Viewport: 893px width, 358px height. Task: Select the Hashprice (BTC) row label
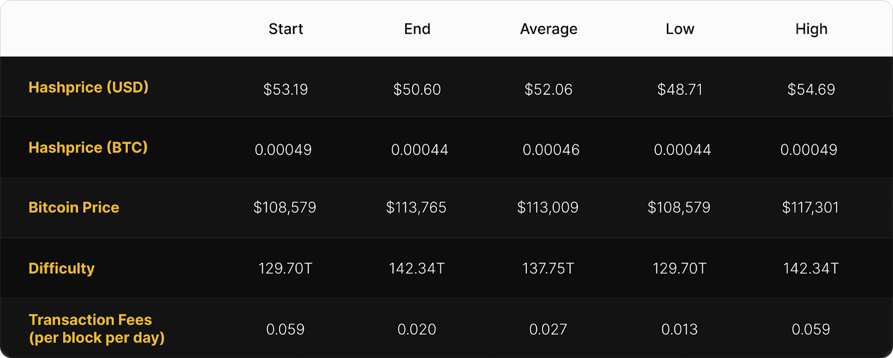(88, 148)
